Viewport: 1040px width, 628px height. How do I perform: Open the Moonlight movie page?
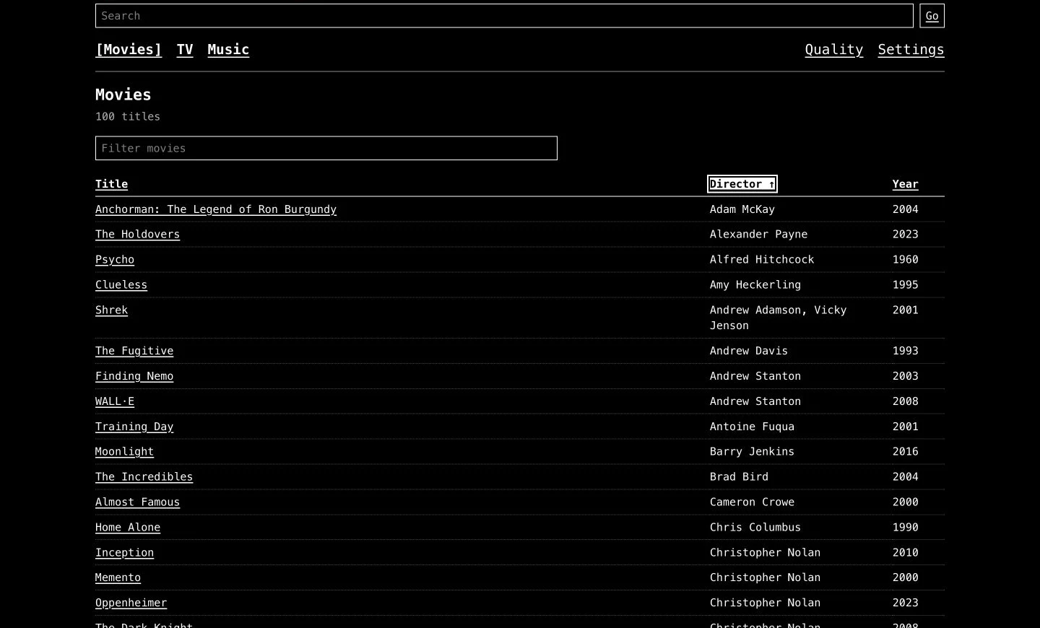point(124,452)
